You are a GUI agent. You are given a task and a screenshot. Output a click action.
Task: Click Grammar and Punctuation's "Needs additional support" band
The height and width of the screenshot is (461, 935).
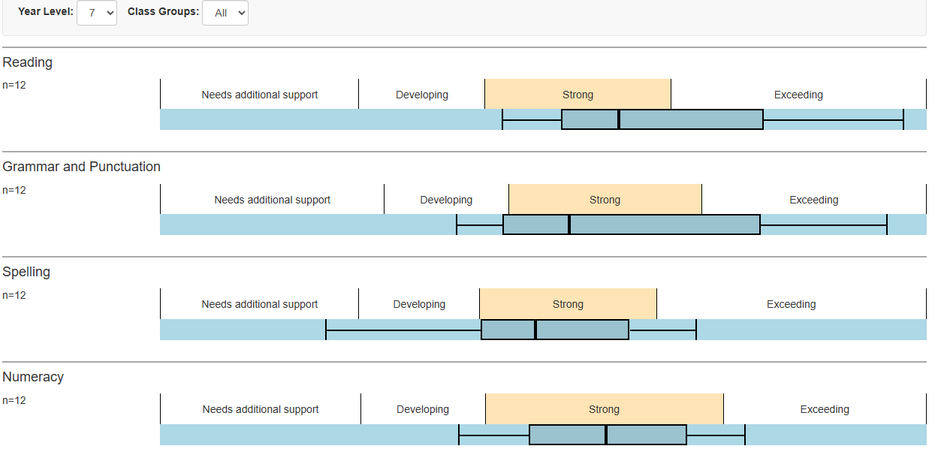click(273, 199)
